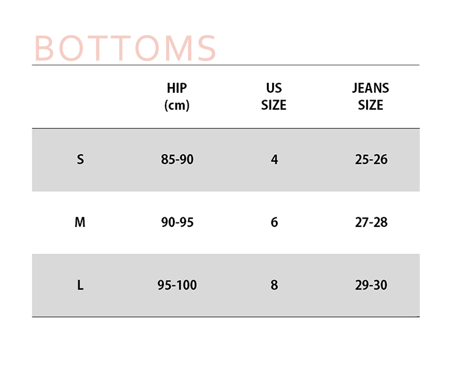Click the (cm) unit label
Image resolution: width=450 pixels, height=376 pixels.
pos(177,105)
